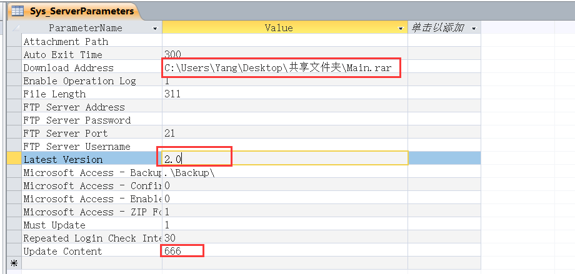Click the empty Value cell of Attachment Path
This screenshot has height=274, width=575.
coord(285,41)
